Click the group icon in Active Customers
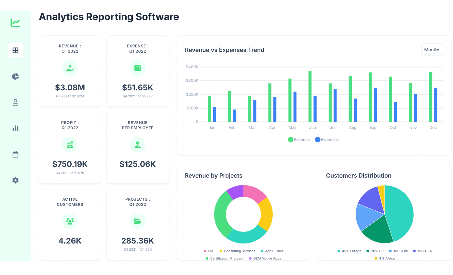The height and width of the screenshot is (275, 453). click(70, 221)
